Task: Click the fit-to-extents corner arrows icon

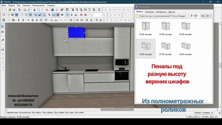Action: coord(41,20)
